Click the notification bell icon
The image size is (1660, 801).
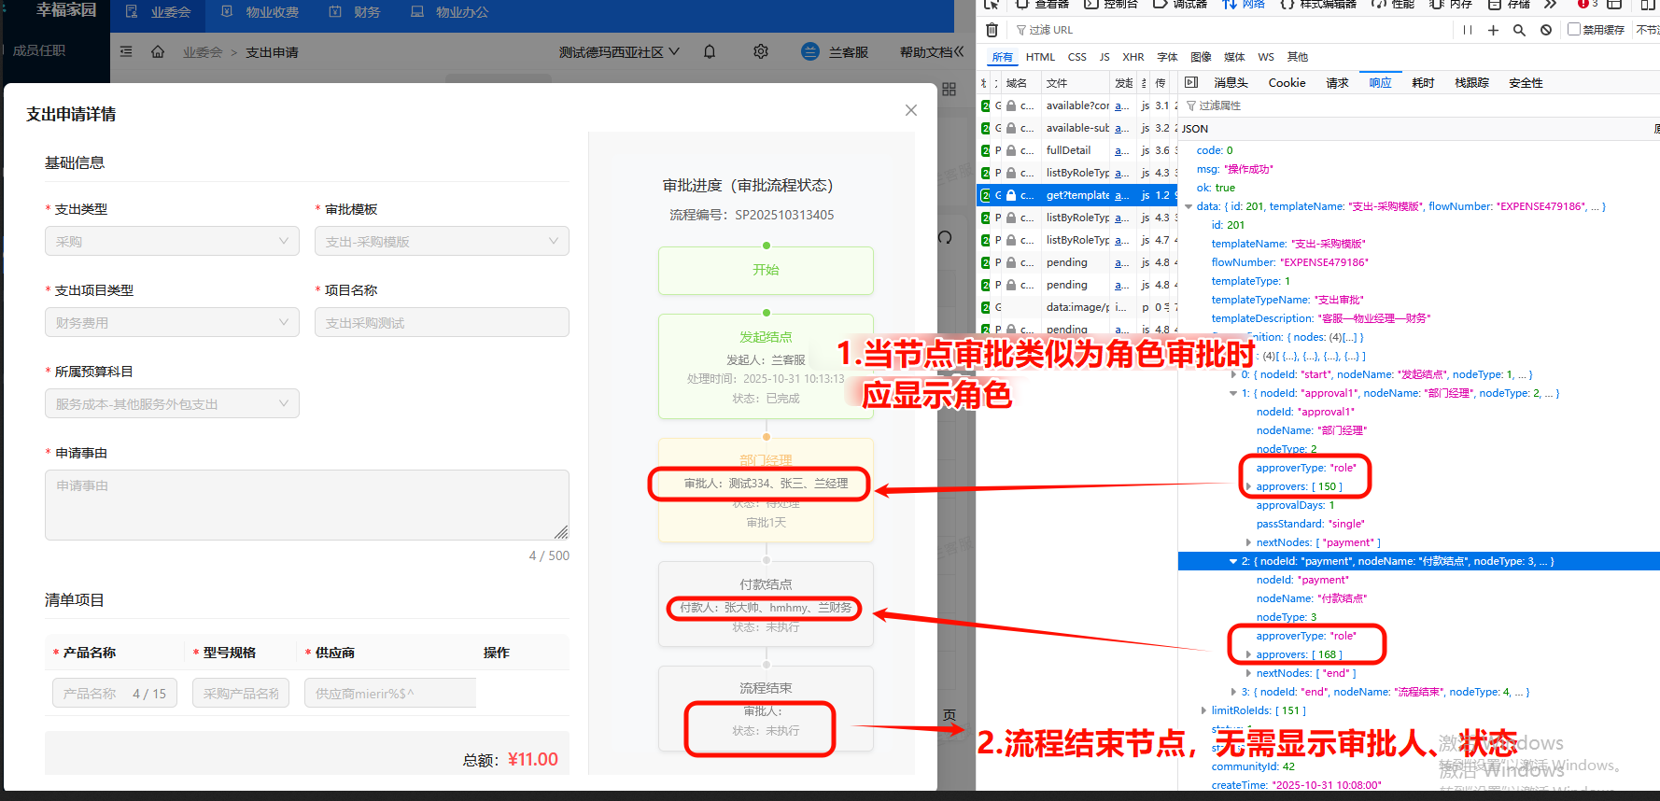tap(710, 51)
